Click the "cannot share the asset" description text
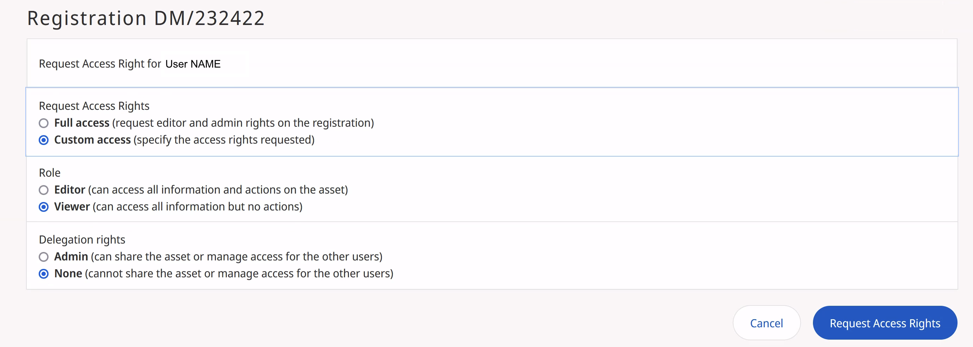 239,274
